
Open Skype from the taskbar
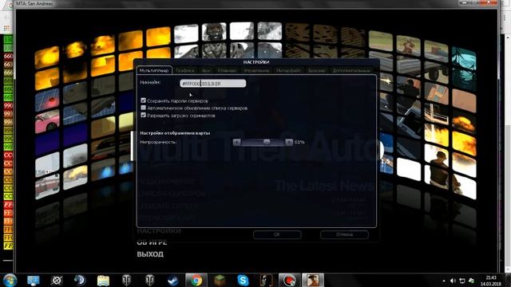click(243, 280)
